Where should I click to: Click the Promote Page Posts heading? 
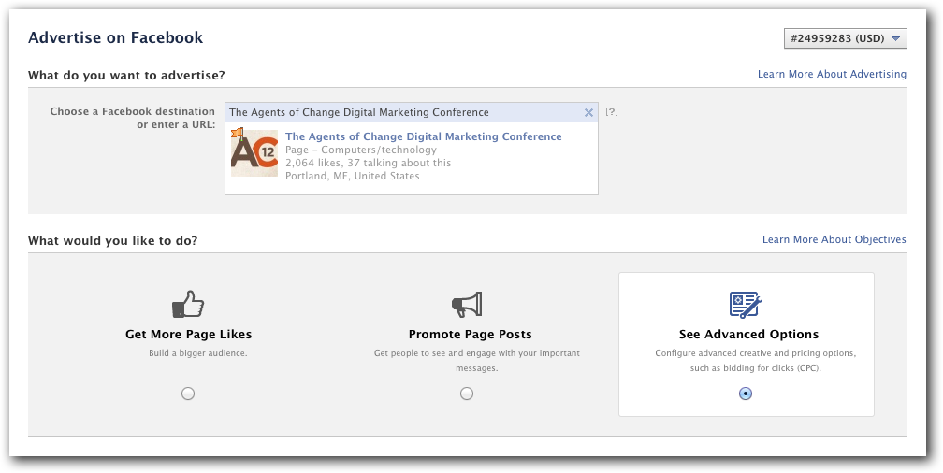[x=471, y=334]
